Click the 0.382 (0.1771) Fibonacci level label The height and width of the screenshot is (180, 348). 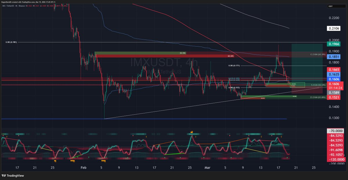[235, 66]
